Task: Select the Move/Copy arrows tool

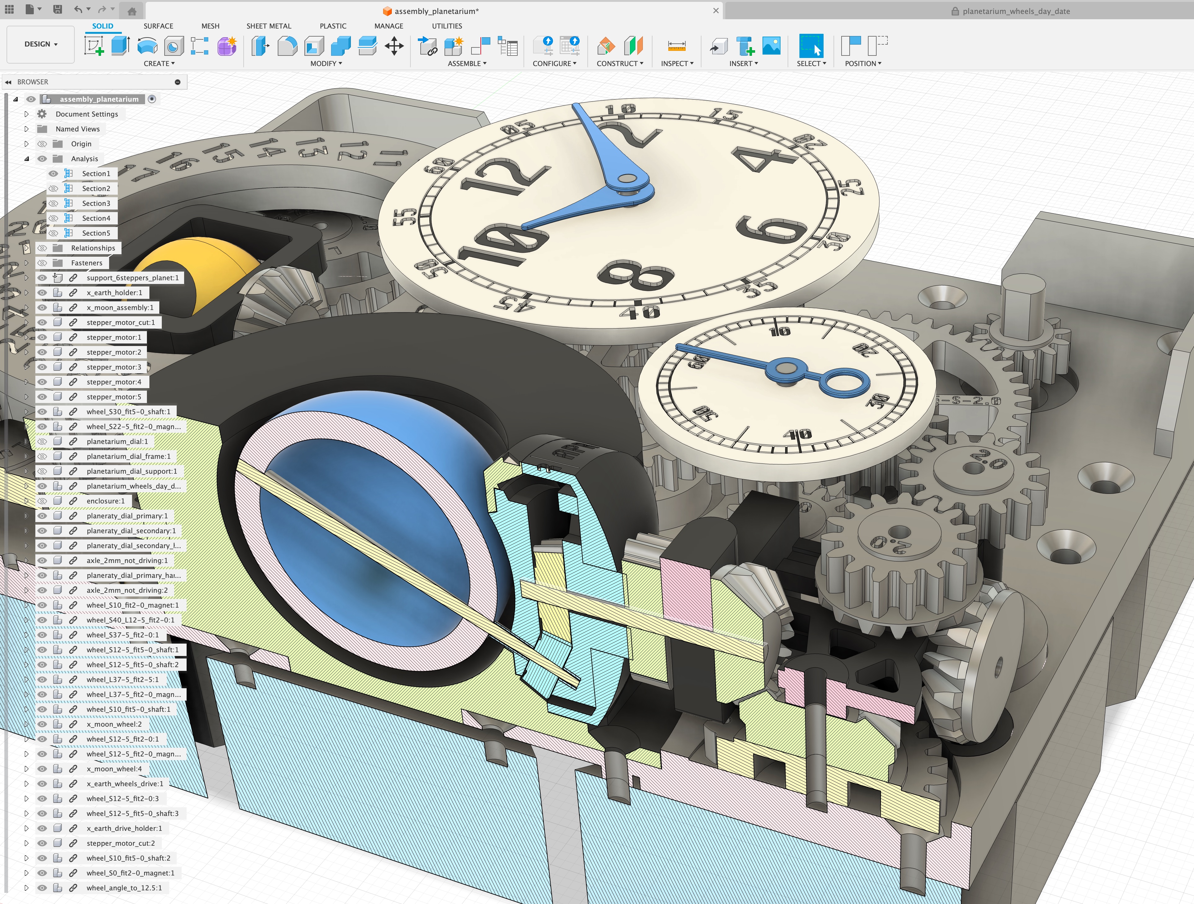Action: [394, 46]
